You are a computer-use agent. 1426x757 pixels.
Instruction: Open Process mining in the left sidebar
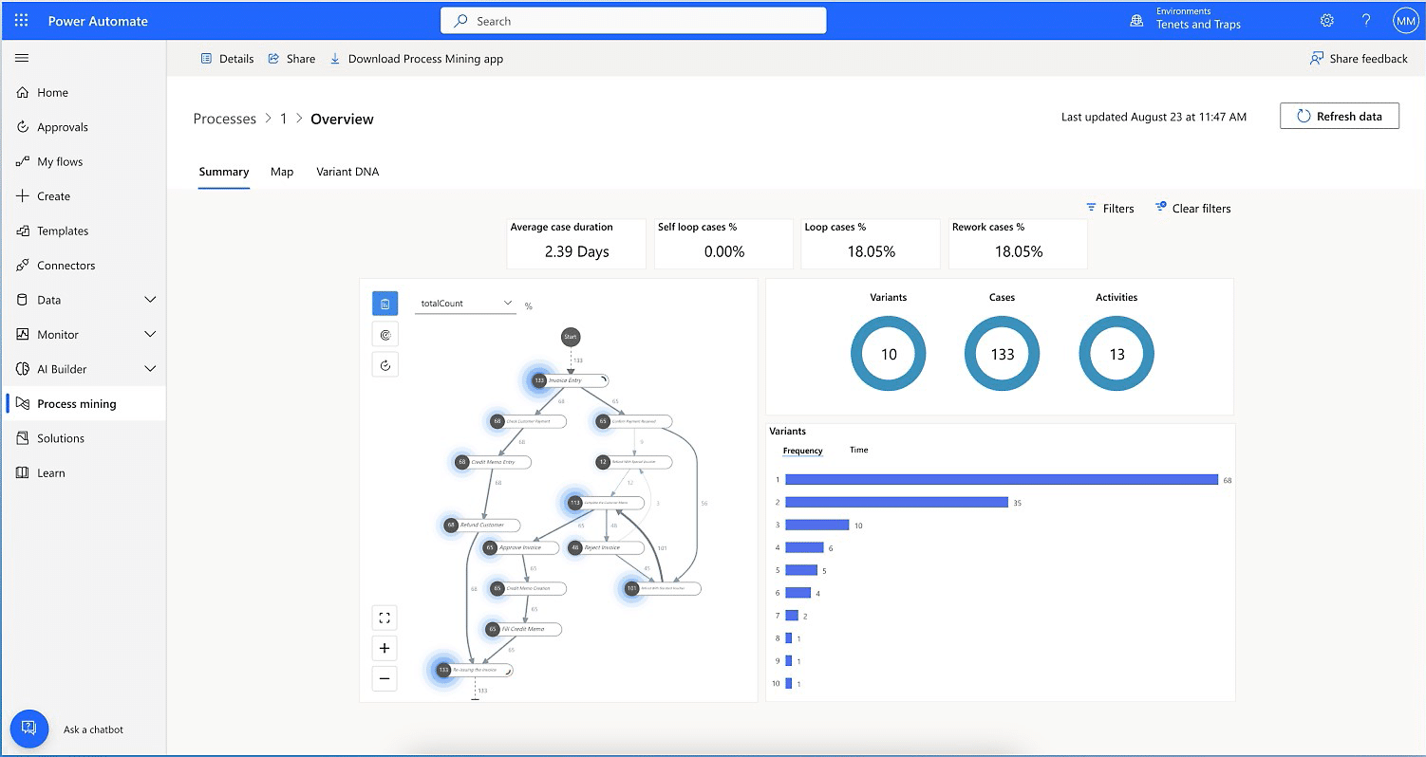click(x=75, y=403)
